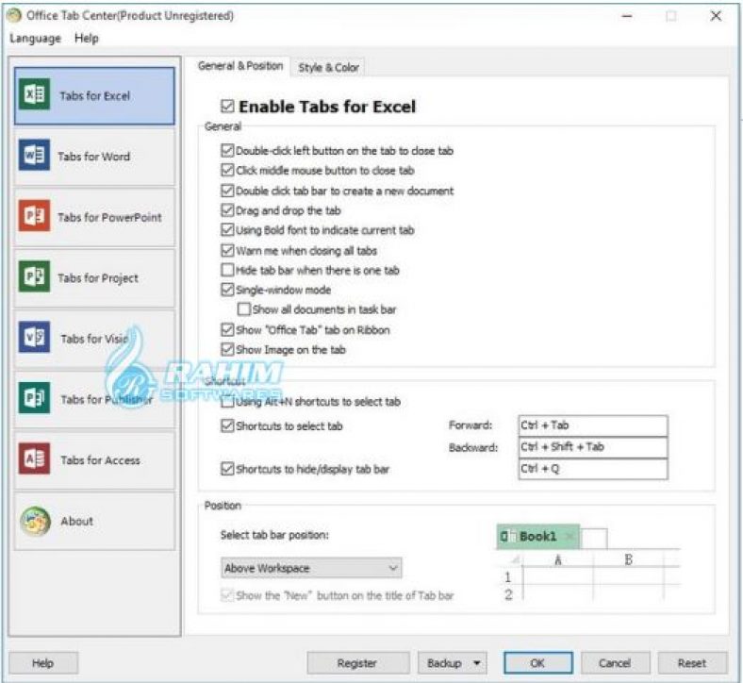The width and height of the screenshot is (743, 683).
Task: Uncheck Warn me when closing all tabs
Action: pos(227,250)
